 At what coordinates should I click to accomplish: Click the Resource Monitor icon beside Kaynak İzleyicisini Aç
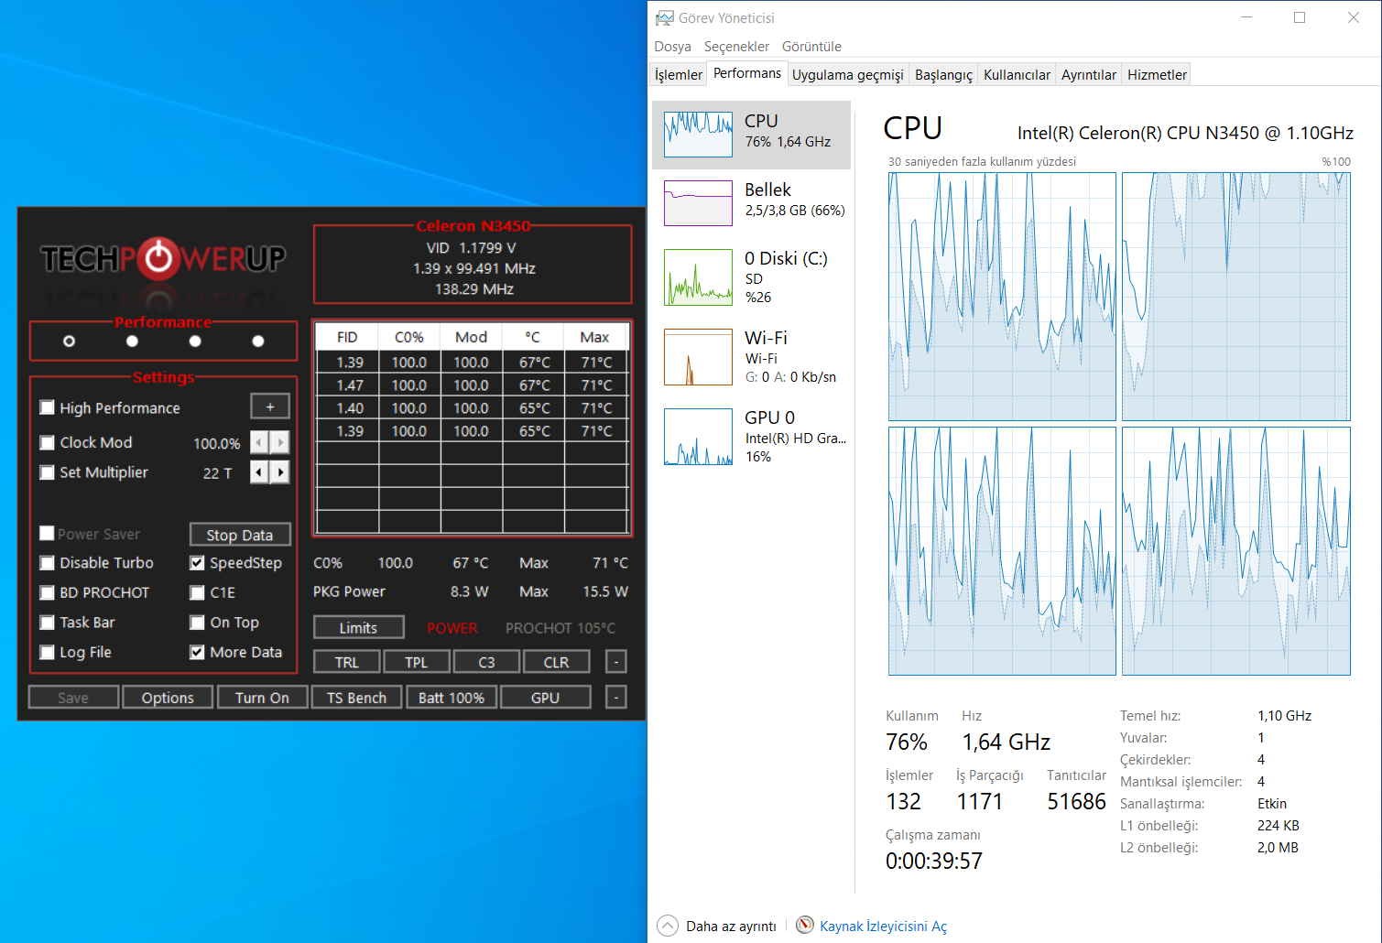[x=805, y=925]
